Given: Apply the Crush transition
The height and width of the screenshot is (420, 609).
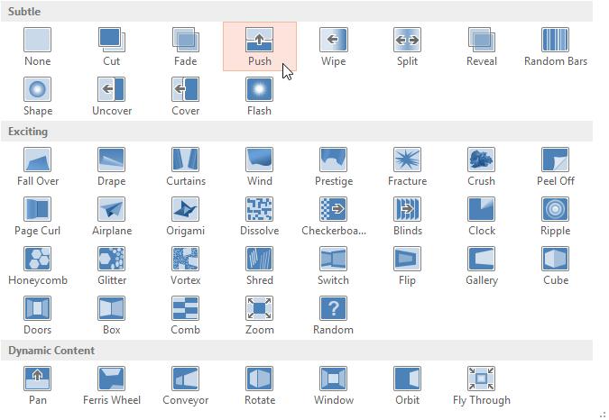Looking at the screenshot, I should click(481, 167).
